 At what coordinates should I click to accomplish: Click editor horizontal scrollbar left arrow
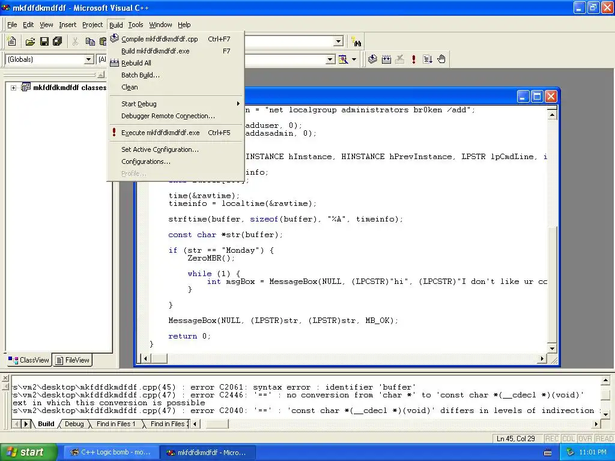[x=145, y=358]
